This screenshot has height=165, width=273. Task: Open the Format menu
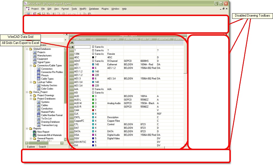tap(65, 9)
